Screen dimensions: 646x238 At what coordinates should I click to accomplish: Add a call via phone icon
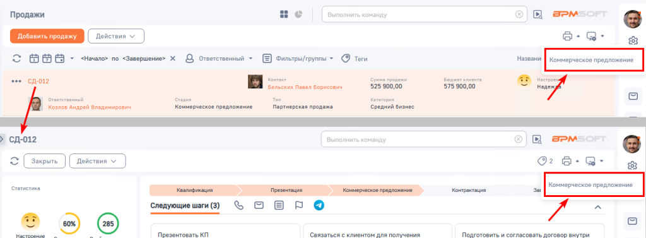click(239, 205)
